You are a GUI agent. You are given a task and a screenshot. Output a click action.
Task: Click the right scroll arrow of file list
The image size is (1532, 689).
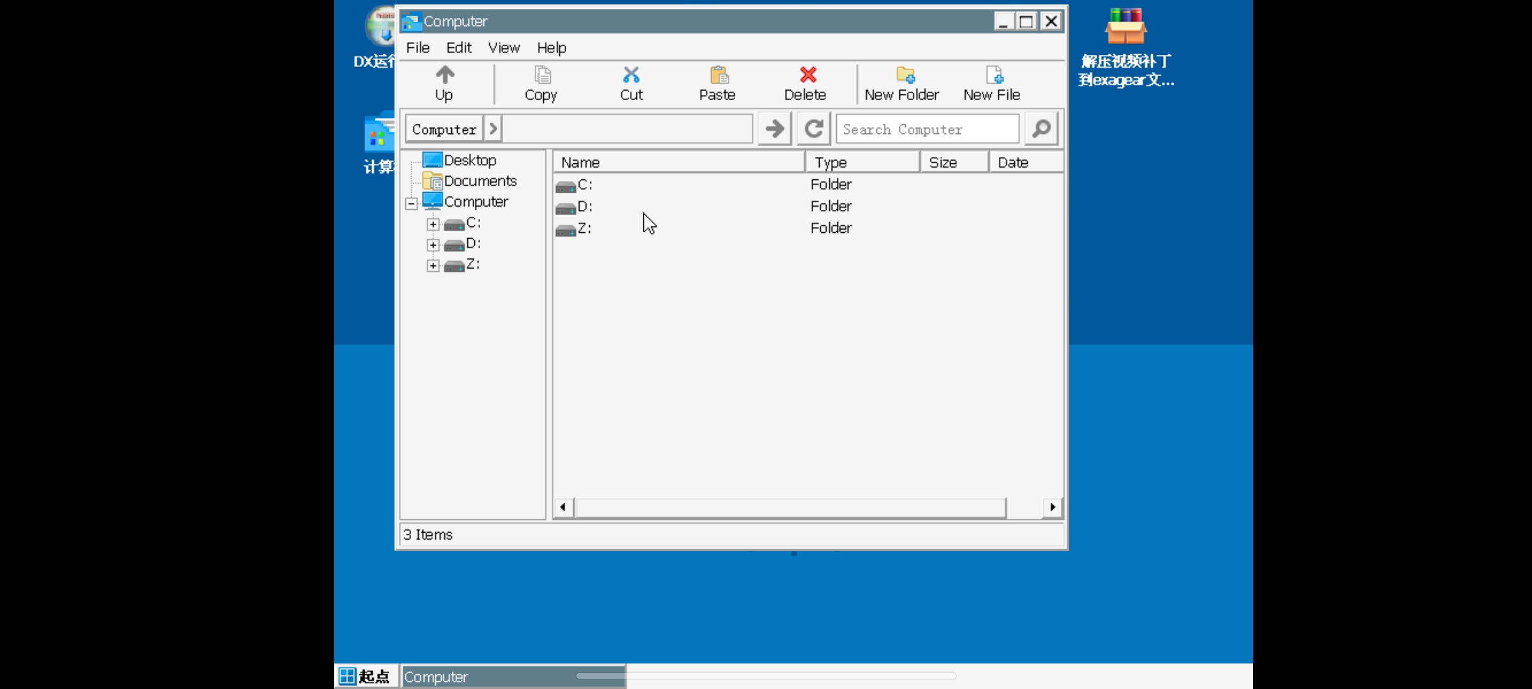pos(1053,507)
